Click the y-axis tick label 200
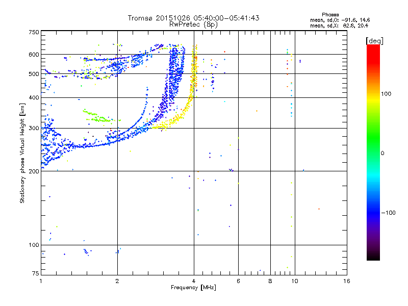The height and width of the screenshot is (306, 408). tap(34, 171)
